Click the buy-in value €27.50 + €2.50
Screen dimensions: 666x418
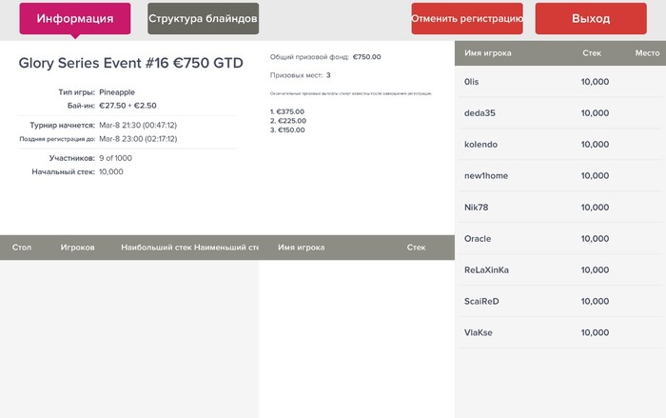(x=127, y=106)
